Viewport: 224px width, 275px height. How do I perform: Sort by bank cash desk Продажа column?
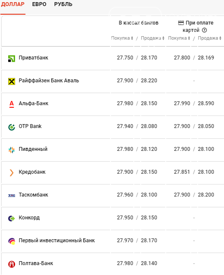click(152, 38)
